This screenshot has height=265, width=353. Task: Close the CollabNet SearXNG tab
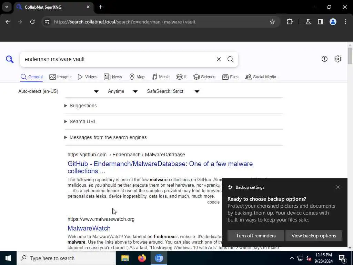(x=88, y=7)
